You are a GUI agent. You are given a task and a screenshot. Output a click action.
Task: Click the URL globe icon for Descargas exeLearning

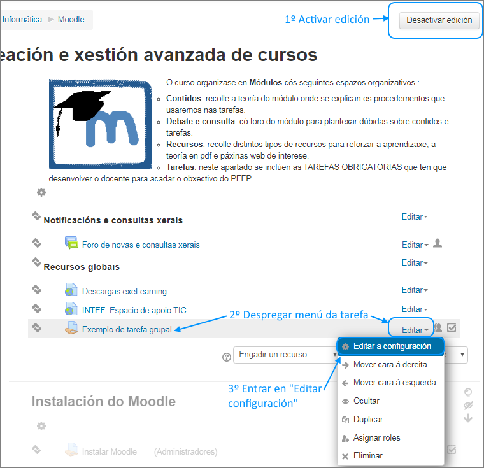pos(71,290)
